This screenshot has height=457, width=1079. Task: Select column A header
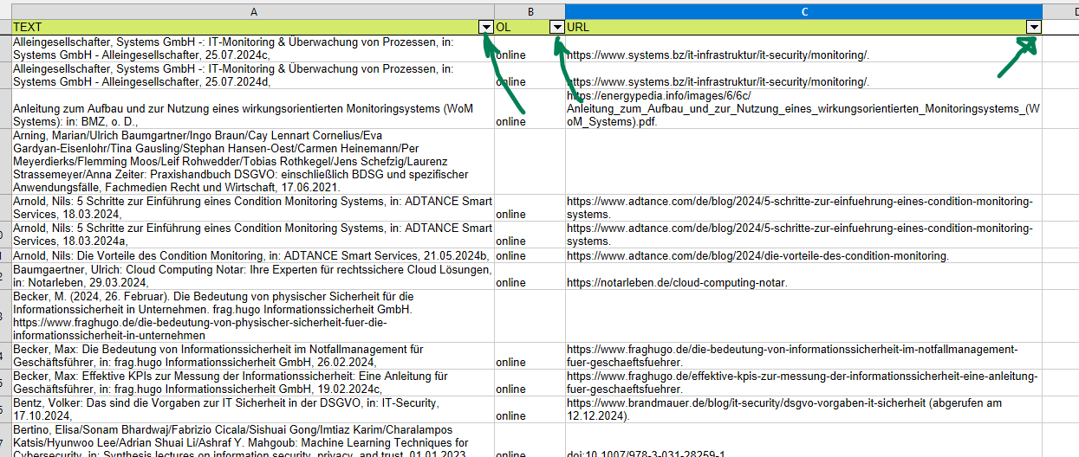pos(253,11)
